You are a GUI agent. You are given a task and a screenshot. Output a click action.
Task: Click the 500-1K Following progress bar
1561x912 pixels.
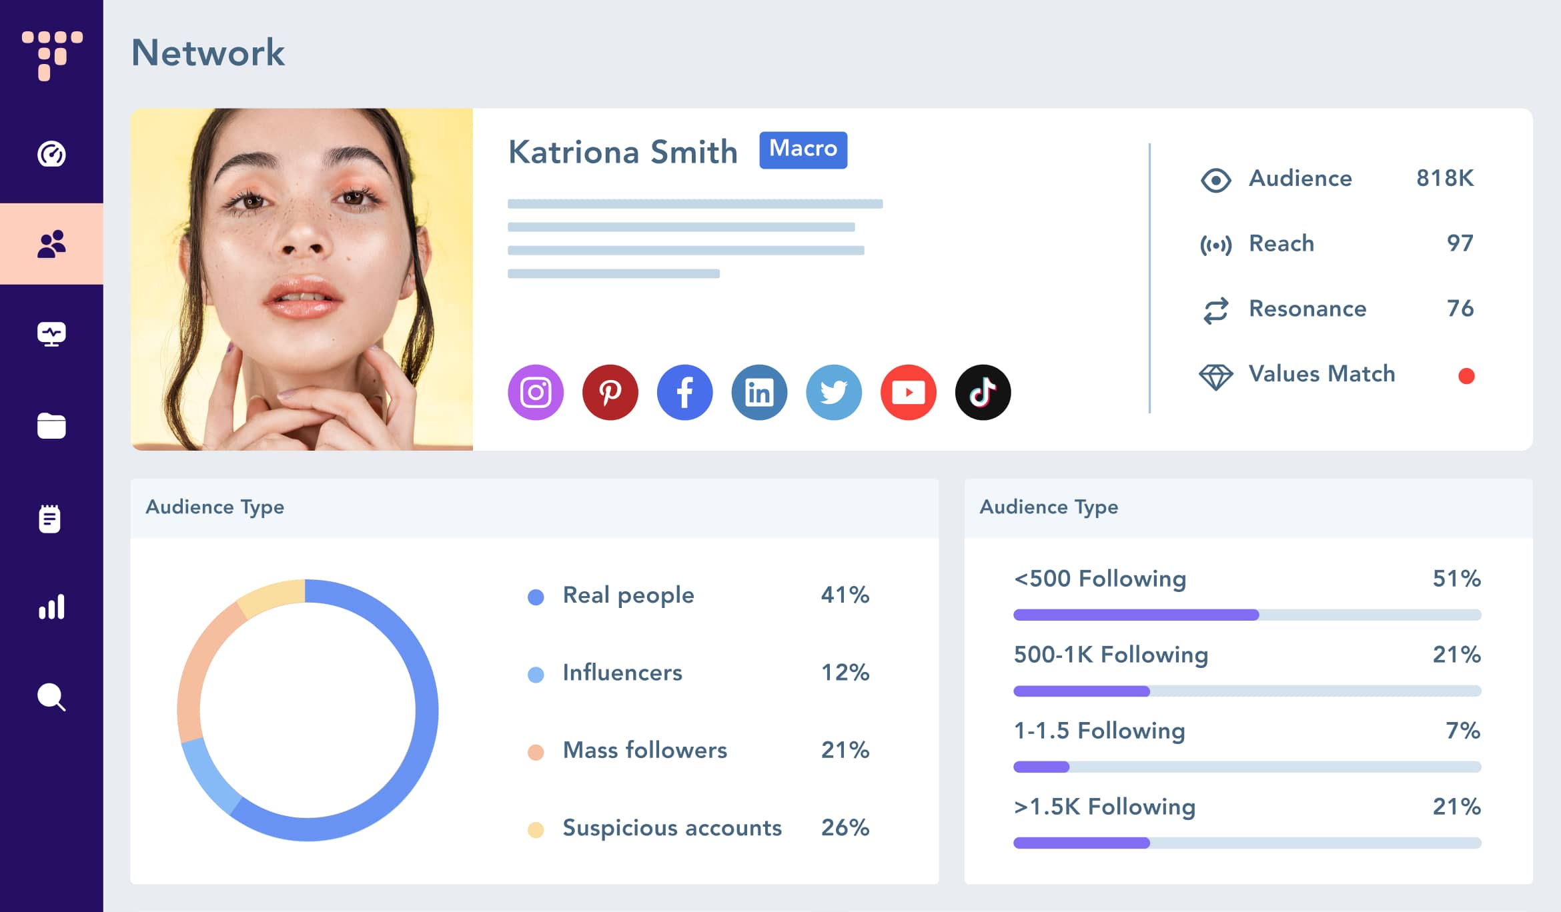(x=1247, y=691)
